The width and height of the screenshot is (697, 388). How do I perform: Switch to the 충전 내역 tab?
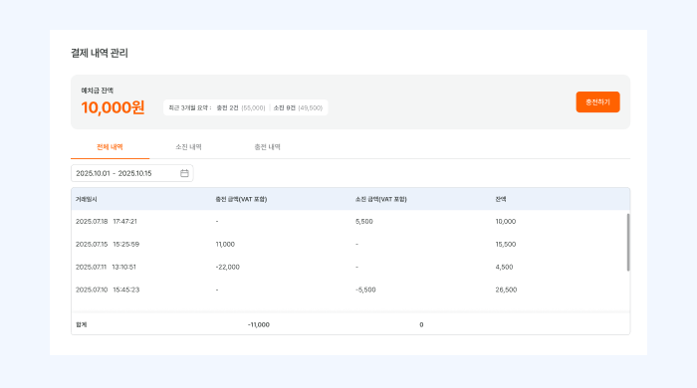pos(267,147)
